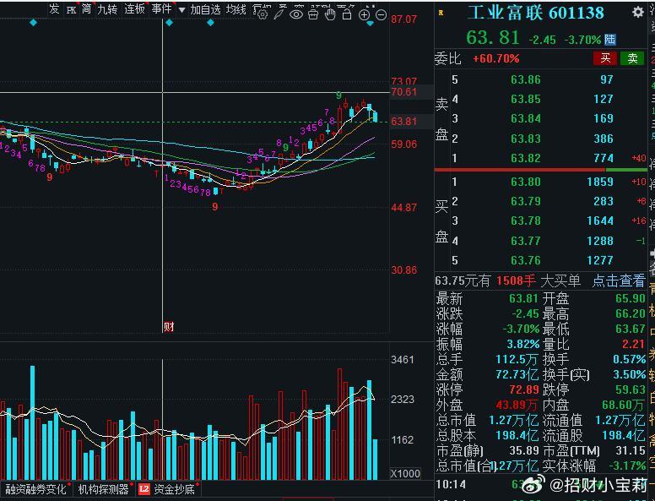Click the 1508手 large order text

coord(516,280)
